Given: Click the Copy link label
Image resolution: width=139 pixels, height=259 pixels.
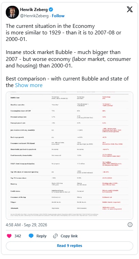Looking at the screenshot, I should pos(69,236).
